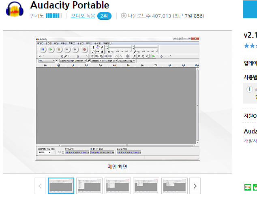The height and width of the screenshot is (199, 257).
Task: Click the Audacity Portable title
Action: [x=70, y=5]
